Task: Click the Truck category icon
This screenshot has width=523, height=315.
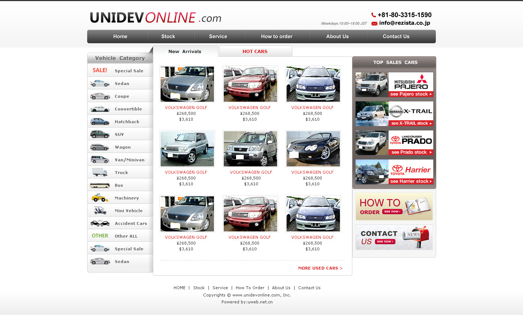Action: pos(100,172)
